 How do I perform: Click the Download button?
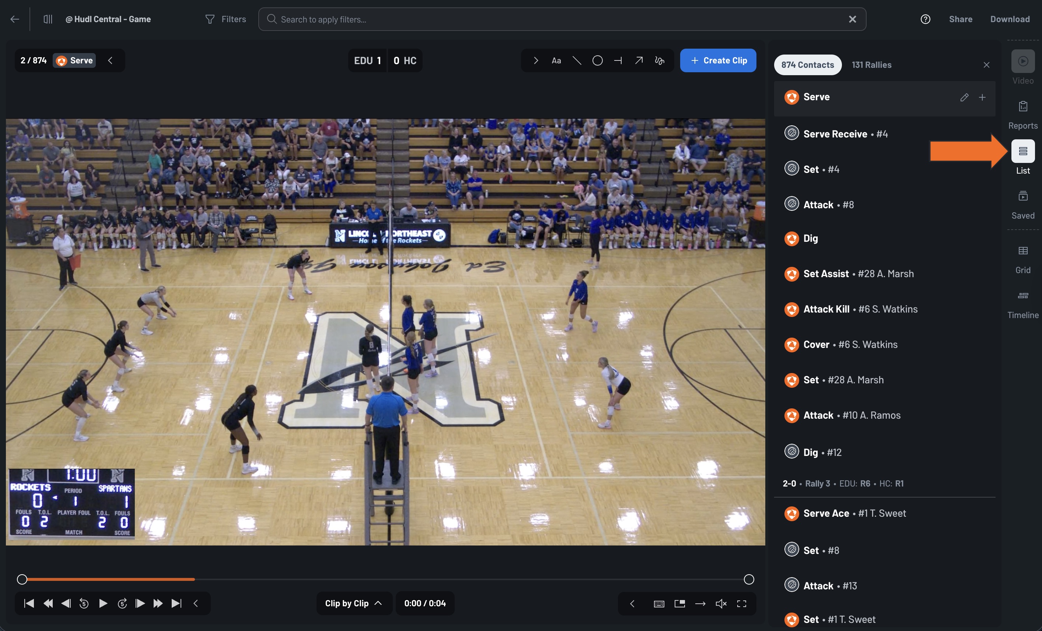[1010, 19]
